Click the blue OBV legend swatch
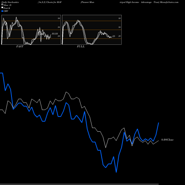 pyautogui.click(x=2, y=11)
